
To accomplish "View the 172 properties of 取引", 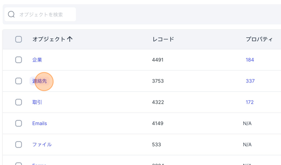I will [250, 102].
